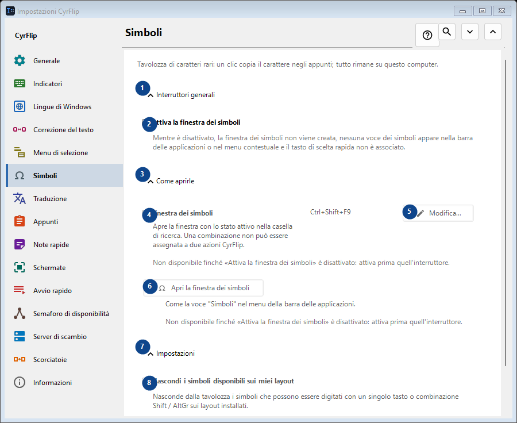Click the help question mark icon
This screenshot has height=423, width=517.
[x=427, y=35]
